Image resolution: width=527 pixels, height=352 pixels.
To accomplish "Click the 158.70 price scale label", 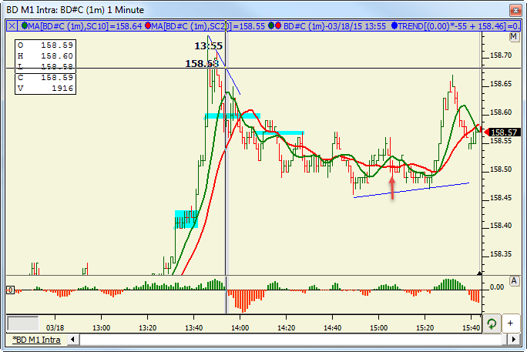I will [501, 55].
